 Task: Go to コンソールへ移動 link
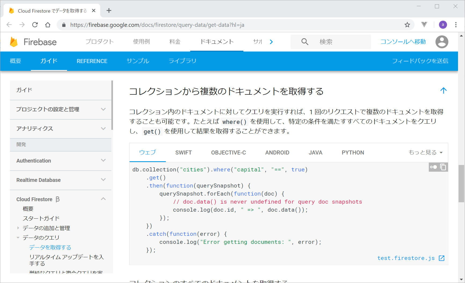(x=403, y=42)
